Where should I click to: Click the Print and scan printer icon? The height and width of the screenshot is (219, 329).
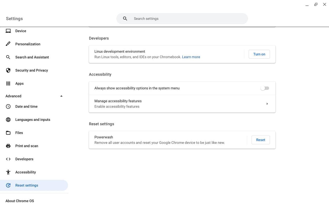8,146
